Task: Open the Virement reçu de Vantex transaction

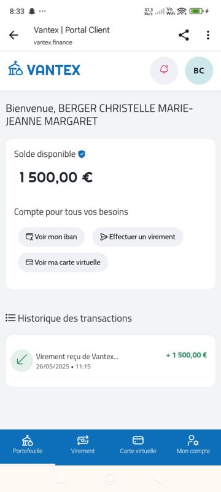Action: tap(110, 360)
